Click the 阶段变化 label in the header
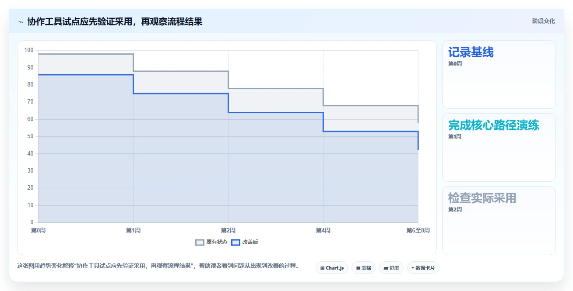This screenshot has height=291, width=573. 544,21
